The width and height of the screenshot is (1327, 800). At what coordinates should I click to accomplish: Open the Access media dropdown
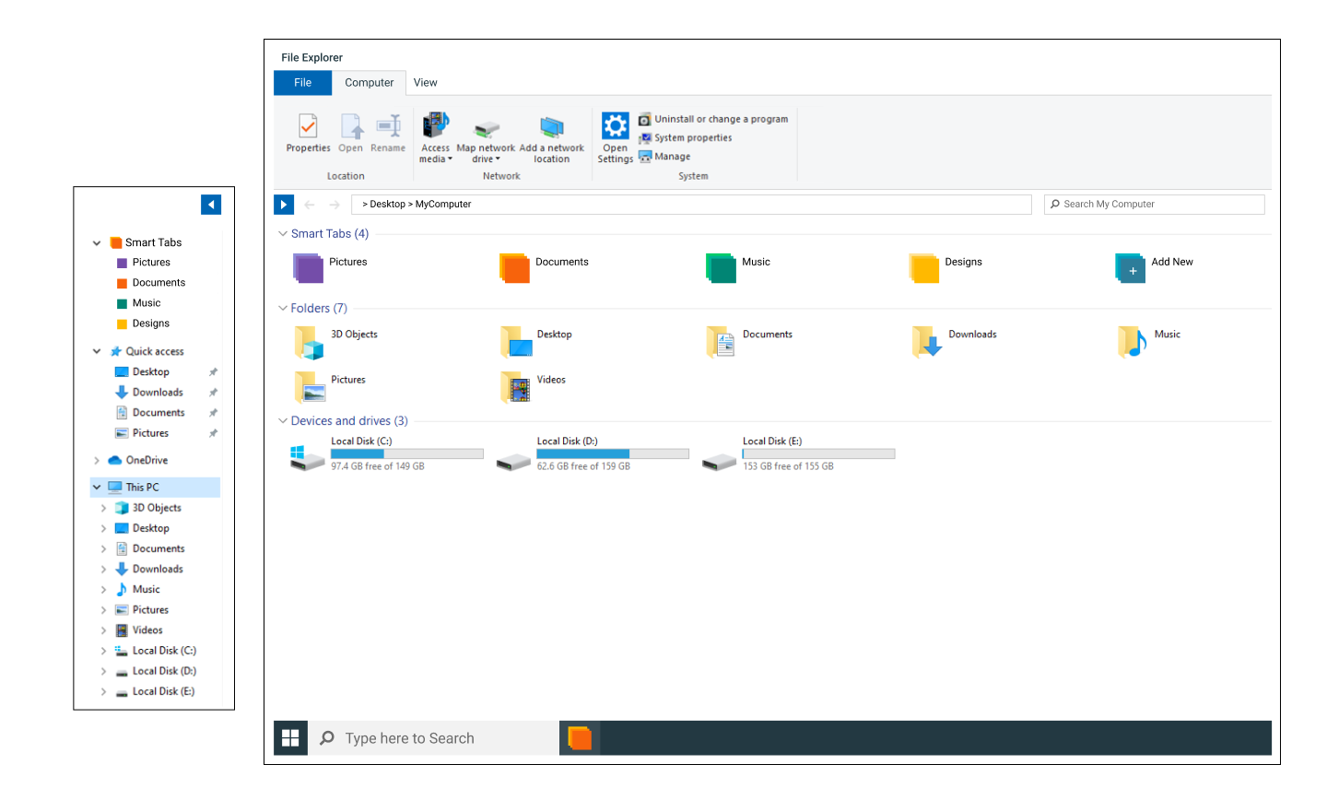point(436,137)
